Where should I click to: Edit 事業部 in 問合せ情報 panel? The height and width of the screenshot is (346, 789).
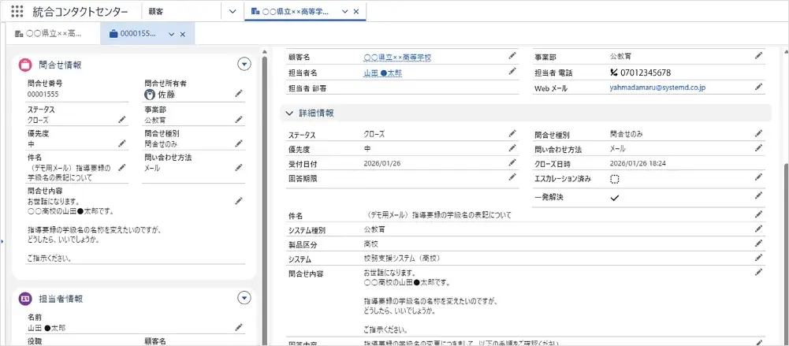(x=239, y=120)
